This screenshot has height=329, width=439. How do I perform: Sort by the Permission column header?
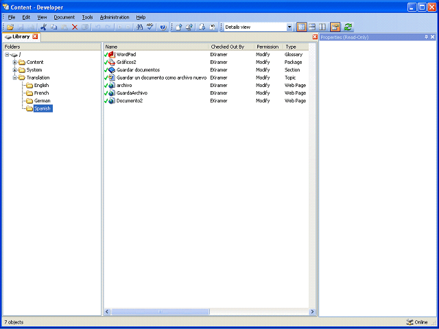pos(268,47)
